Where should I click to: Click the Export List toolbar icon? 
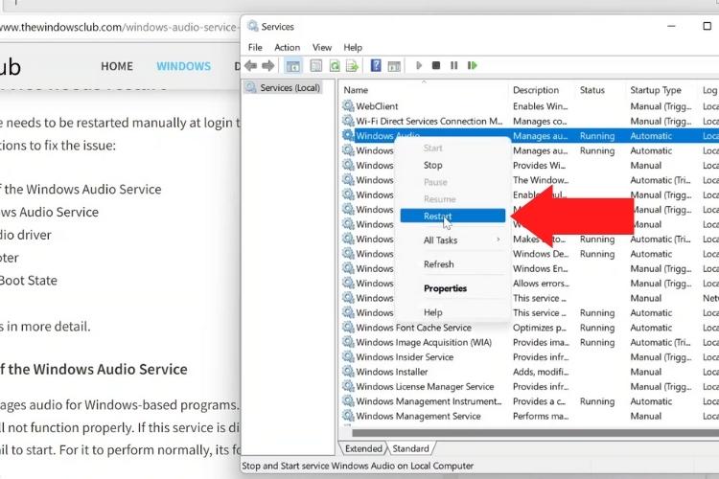pos(352,66)
